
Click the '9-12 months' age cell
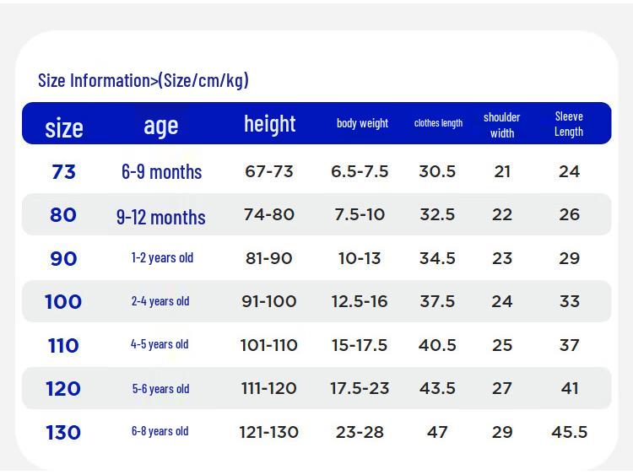[x=160, y=218]
